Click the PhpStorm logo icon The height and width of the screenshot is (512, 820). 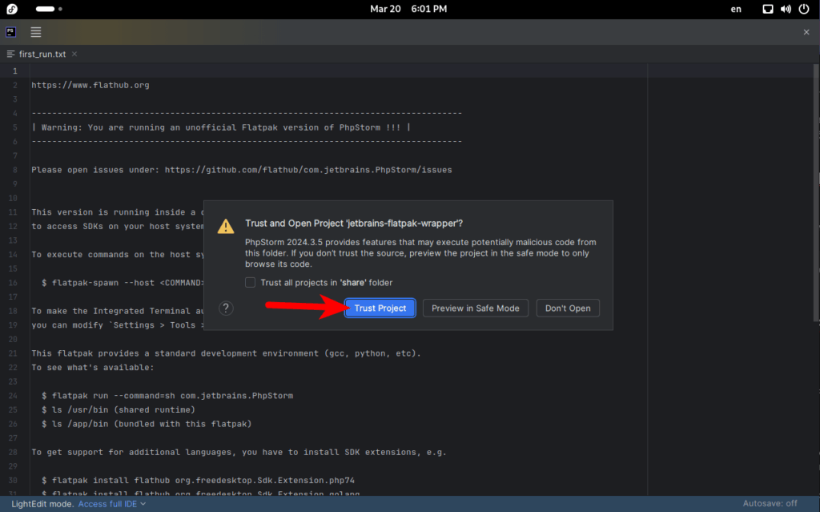tap(10, 32)
